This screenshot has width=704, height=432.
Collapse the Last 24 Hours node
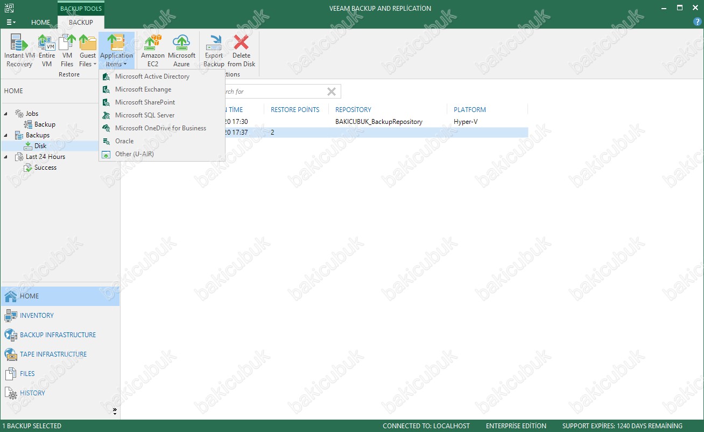click(x=6, y=157)
